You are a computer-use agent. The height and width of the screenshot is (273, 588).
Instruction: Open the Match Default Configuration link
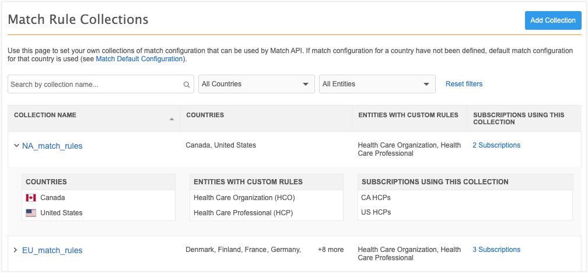[139, 59]
